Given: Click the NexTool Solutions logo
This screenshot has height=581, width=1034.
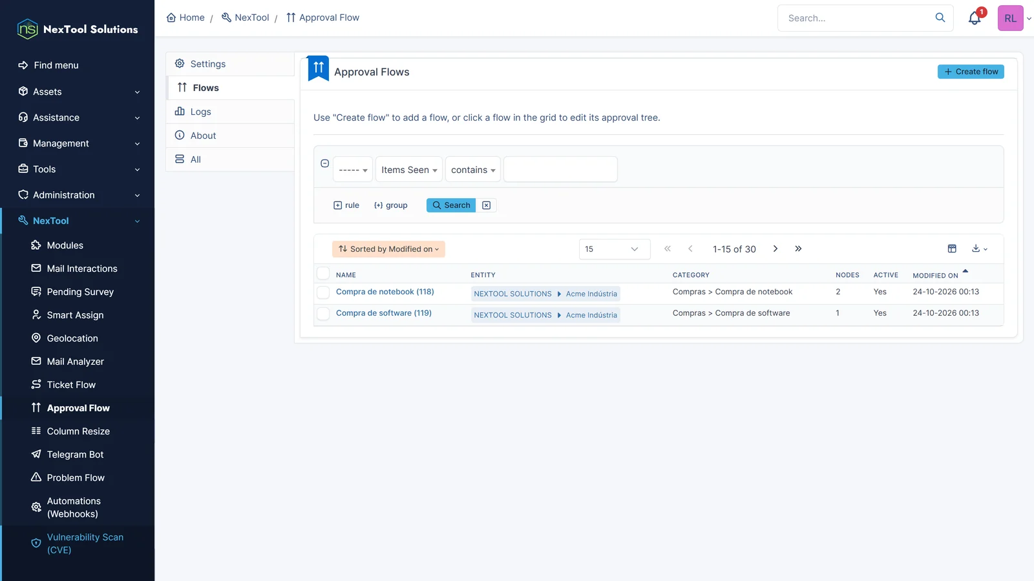Looking at the screenshot, I should [78, 29].
